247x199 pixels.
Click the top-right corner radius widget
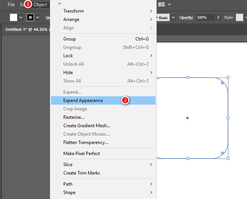pyautogui.click(x=222, y=83)
